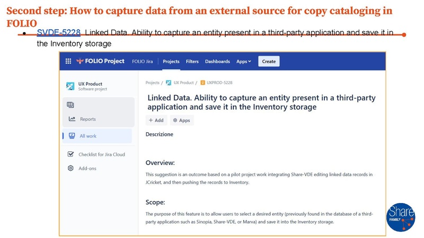The image size is (424, 238).
Task: Follow the SVDE-5228 hyperlink
Action: click(58, 33)
